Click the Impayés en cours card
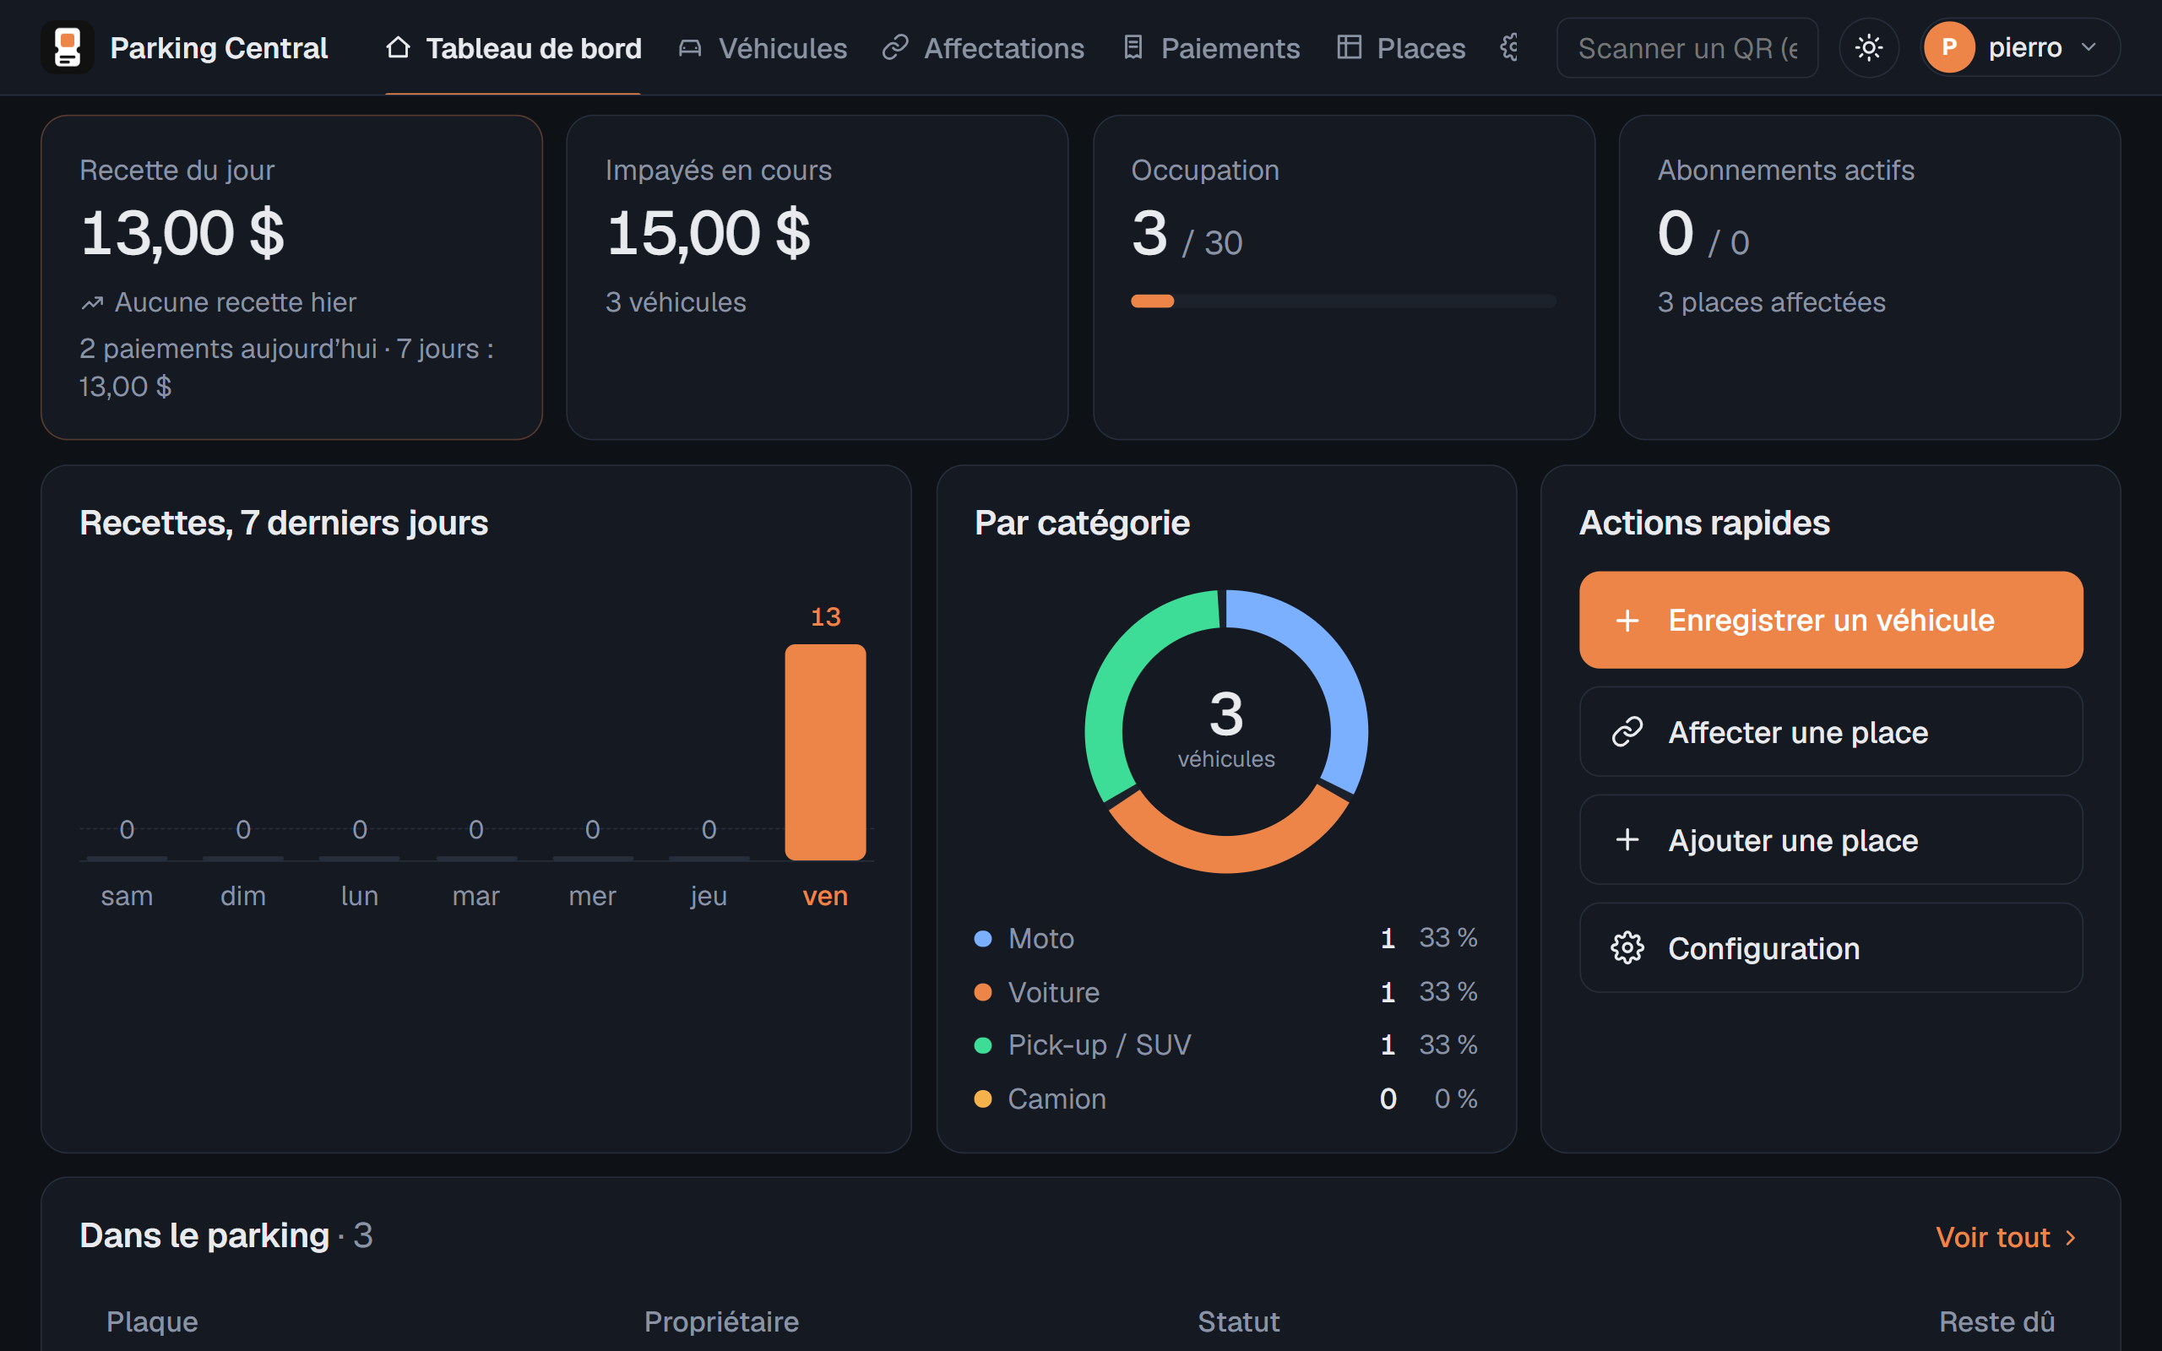Viewport: 2162px width, 1351px height. coord(818,277)
